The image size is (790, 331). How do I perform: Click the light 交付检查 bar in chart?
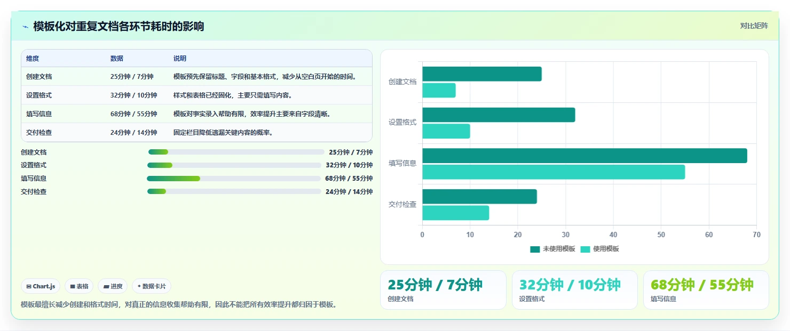(x=456, y=213)
